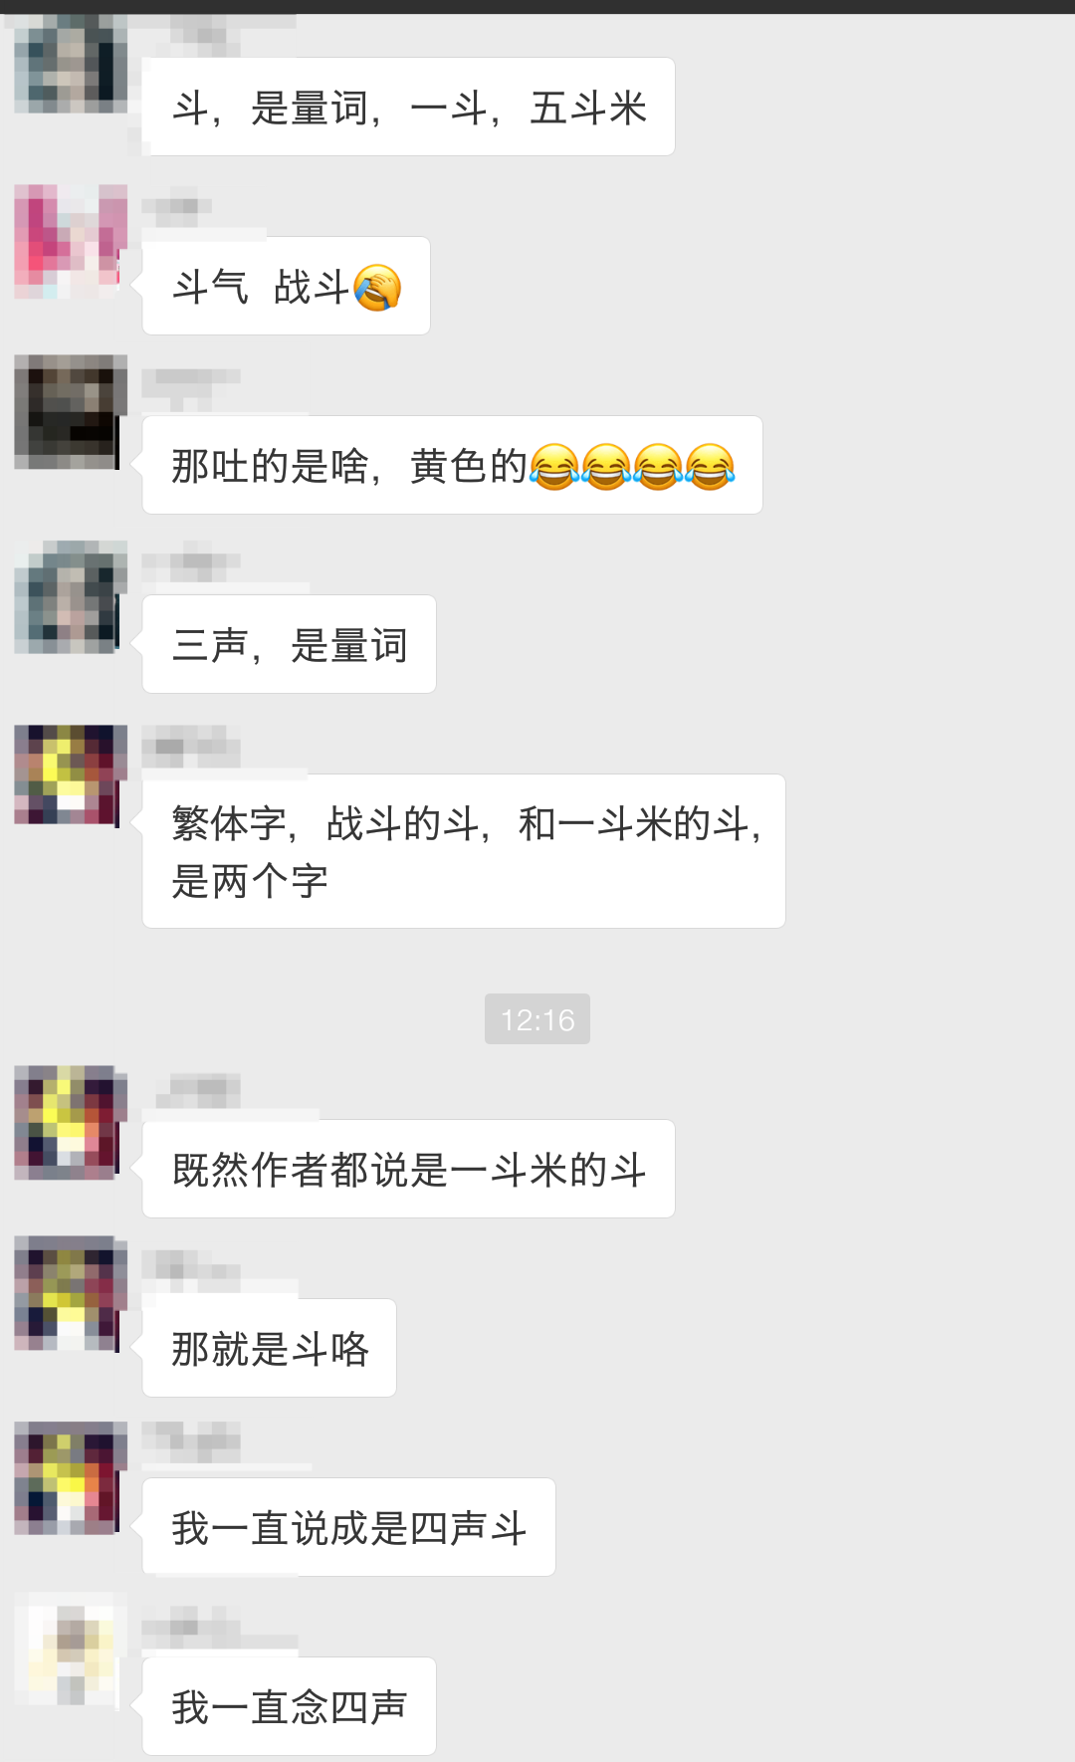Screen dimensions: 1075x1762
Task: Open the avatar beside '既然作者都说是一斗米的斗'
Action: coord(71,1122)
